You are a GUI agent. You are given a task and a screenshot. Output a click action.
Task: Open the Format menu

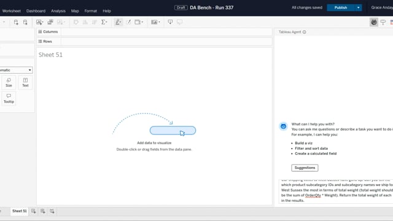(x=90, y=11)
